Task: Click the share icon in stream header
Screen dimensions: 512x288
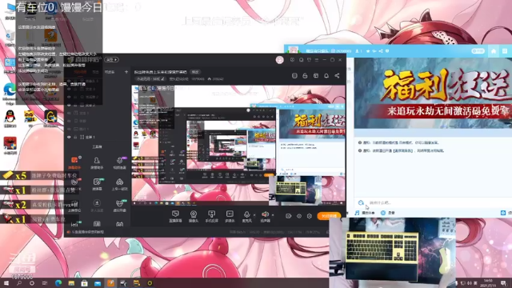Action: (337, 75)
